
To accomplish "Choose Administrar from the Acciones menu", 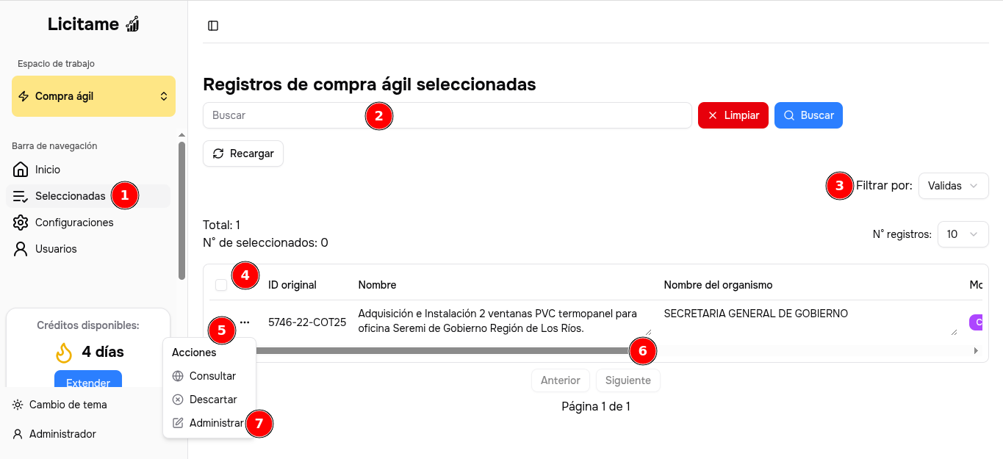I will (x=215, y=423).
